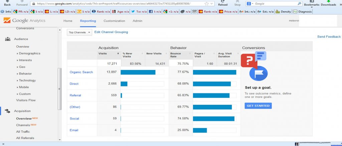Click the Facebook l: n/a item
The width and height of the screenshot is (342, 146).
(x=155, y=12)
